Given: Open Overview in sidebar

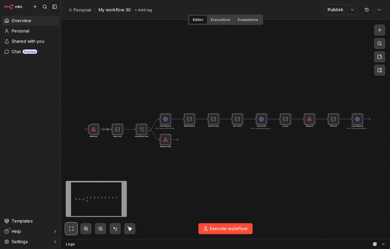Looking at the screenshot, I should (x=30, y=21).
